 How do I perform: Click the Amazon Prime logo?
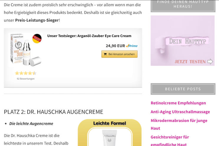pos(131,46)
